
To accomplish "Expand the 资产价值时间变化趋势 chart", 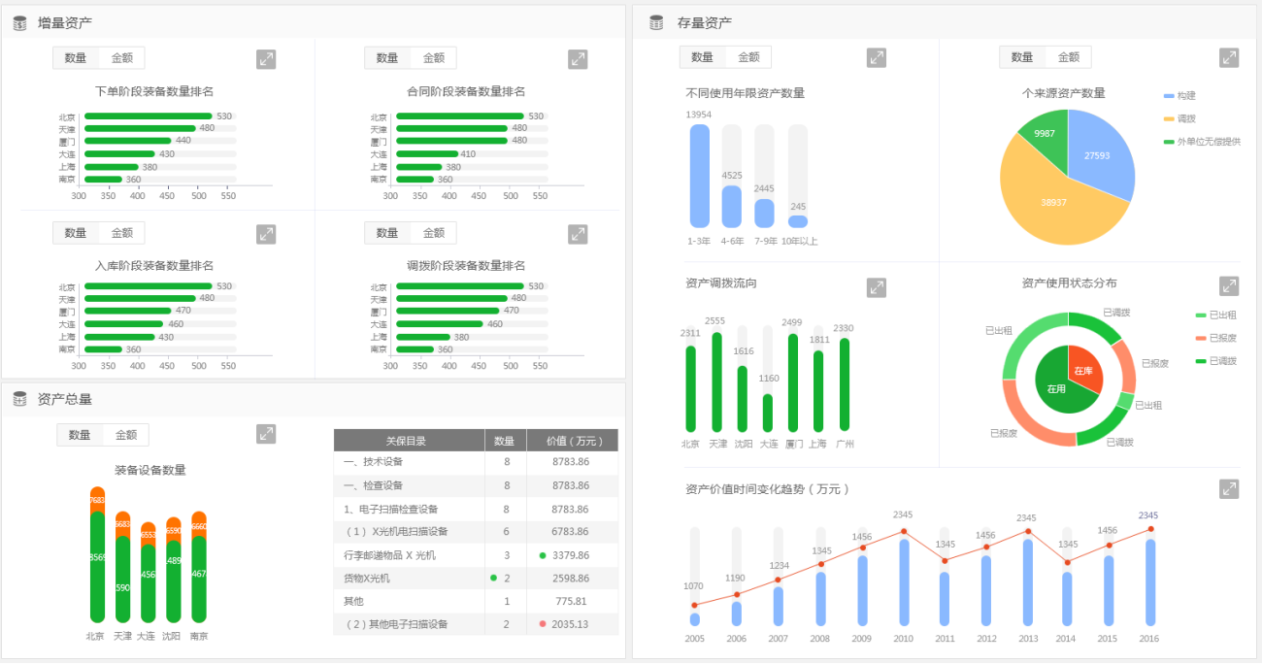I will (x=1229, y=489).
